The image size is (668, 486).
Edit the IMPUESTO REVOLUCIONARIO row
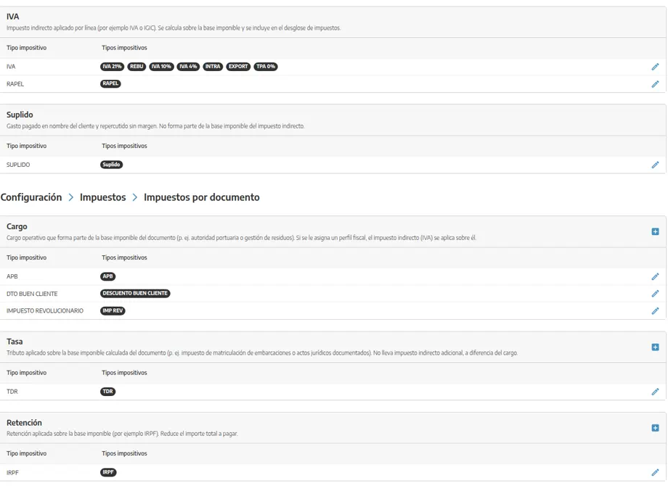655,311
